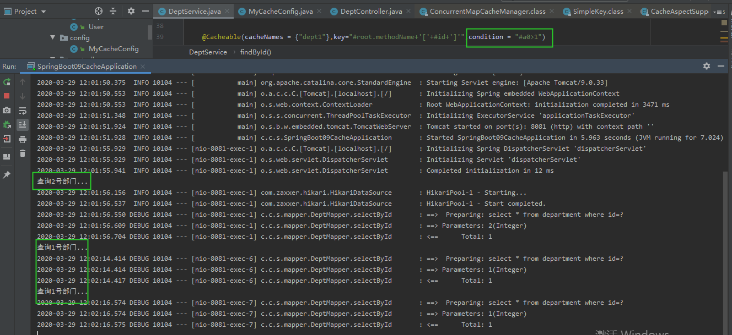Open Run panel settings gear

(x=707, y=66)
